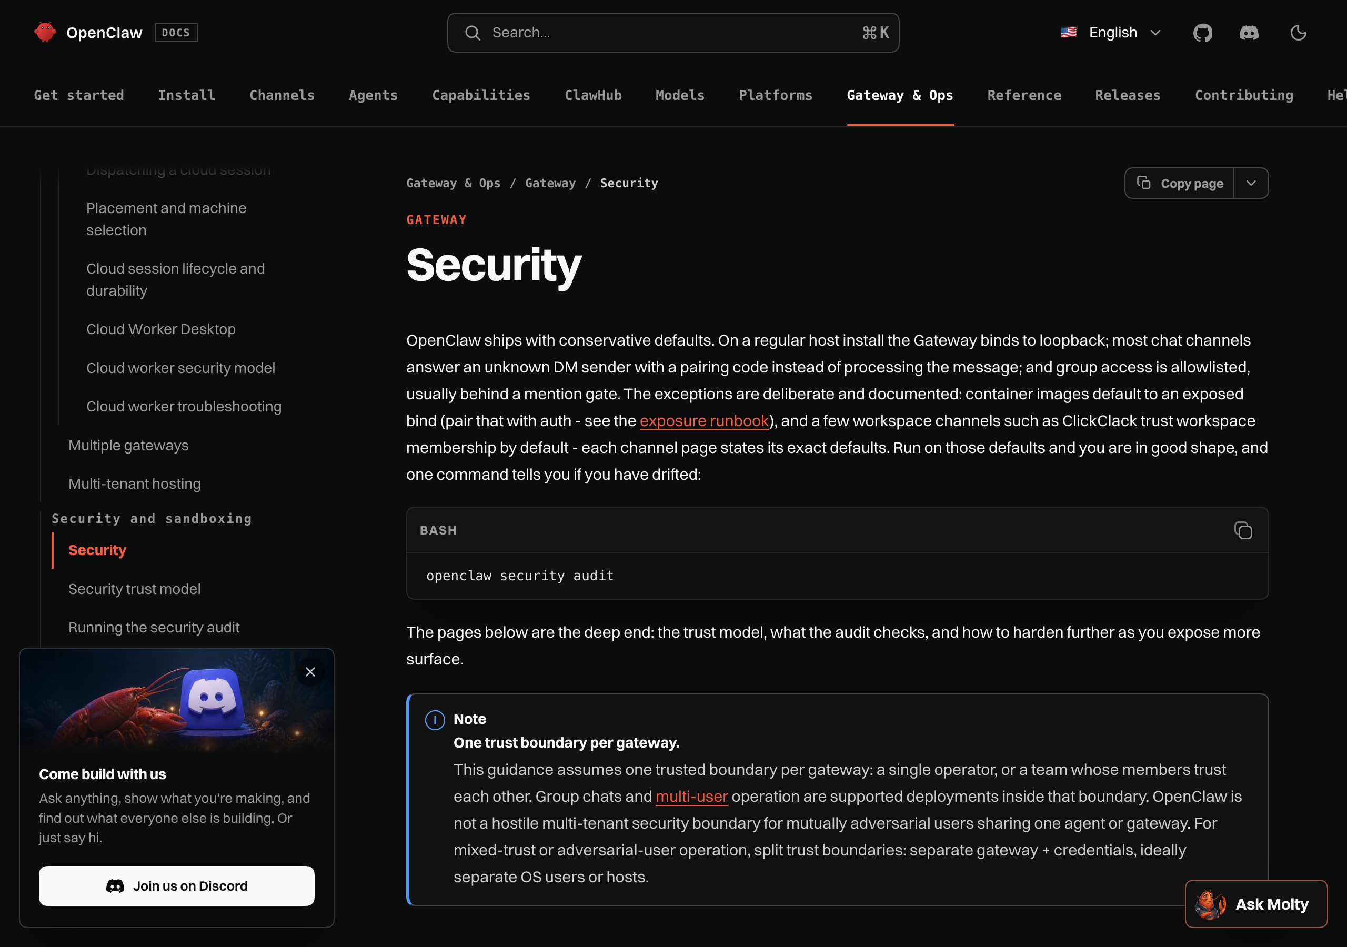
Task: Open Security trust model page
Action: click(x=134, y=589)
